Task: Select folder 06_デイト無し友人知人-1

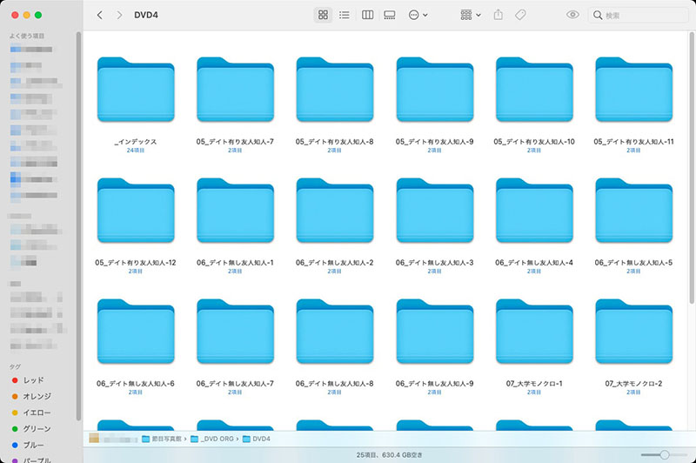Action: 235,211
